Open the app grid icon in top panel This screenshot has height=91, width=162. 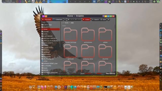coord(151,2)
